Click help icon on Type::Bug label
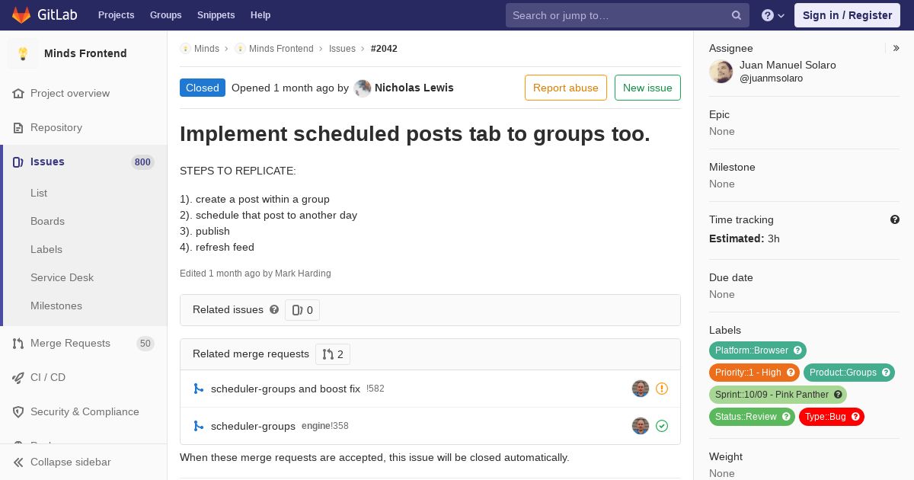This screenshot has height=480, width=914. [x=855, y=417]
